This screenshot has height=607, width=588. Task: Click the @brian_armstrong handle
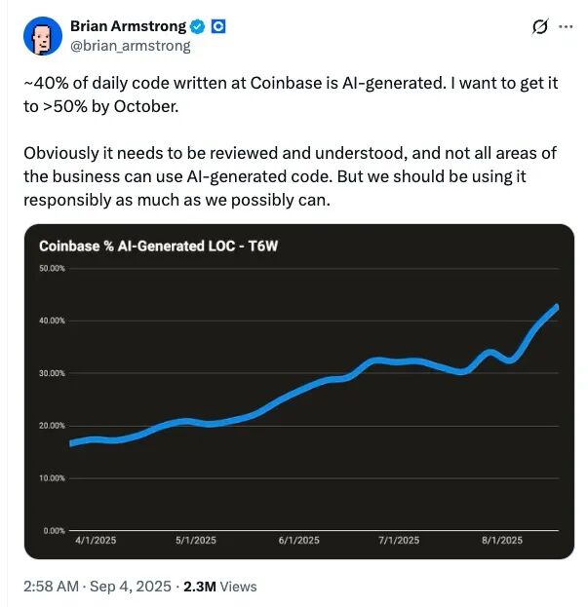[x=130, y=45]
